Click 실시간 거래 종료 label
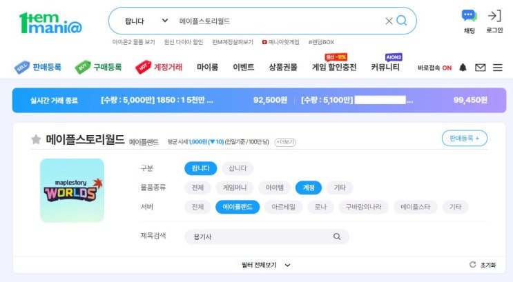Viewport: 513px width, 282px height. [54, 100]
